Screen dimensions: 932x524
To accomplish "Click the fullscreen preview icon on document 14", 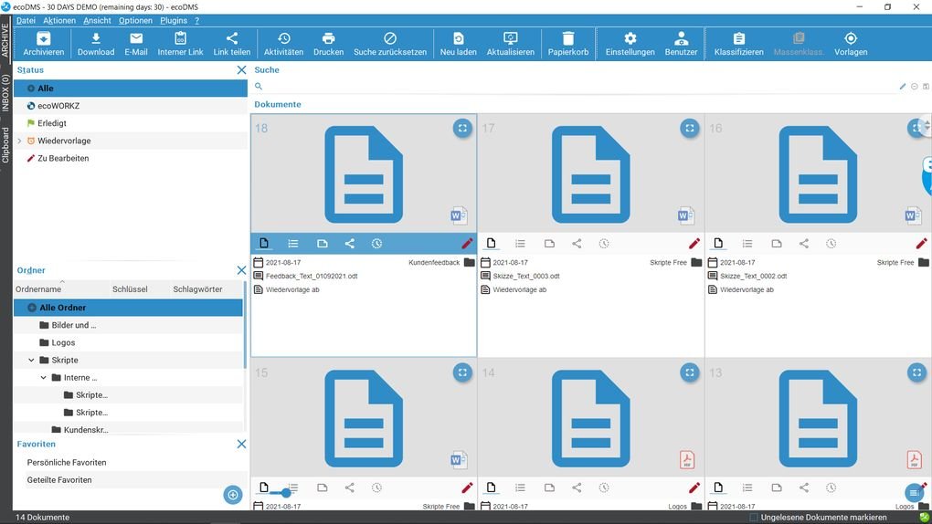I will point(690,372).
